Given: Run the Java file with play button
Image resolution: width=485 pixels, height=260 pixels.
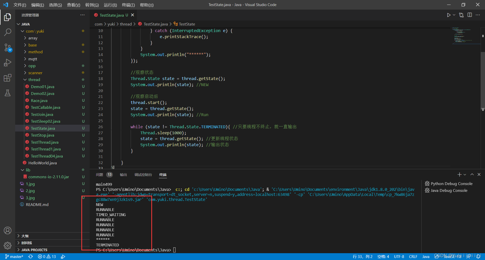Looking at the screenshot, I should 449,15.
